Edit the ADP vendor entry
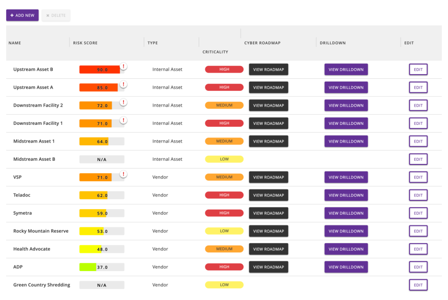 click(x=418, y=267)
